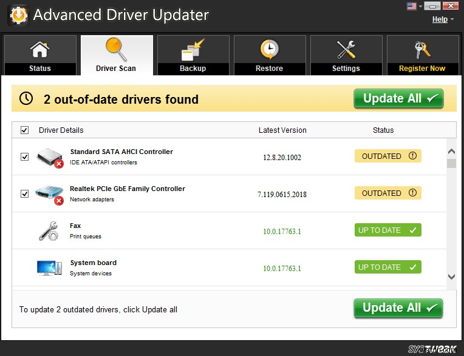Open the Register Now tab
Screen dimensions: 464x356
coord(423,55)
